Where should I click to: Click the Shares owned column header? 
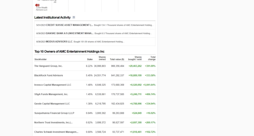(x=102, y=58)
